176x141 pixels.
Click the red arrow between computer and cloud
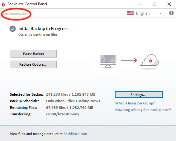[x=129, y=60]
